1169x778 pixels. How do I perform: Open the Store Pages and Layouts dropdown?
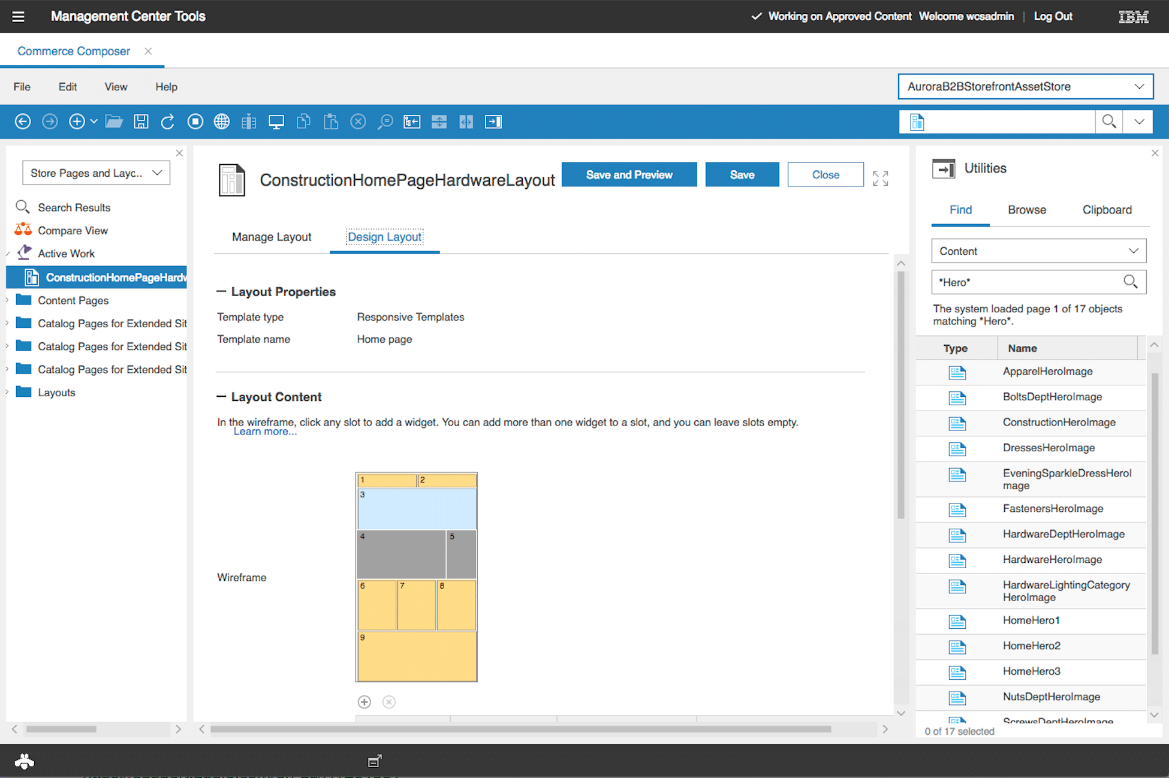[96, 173]
